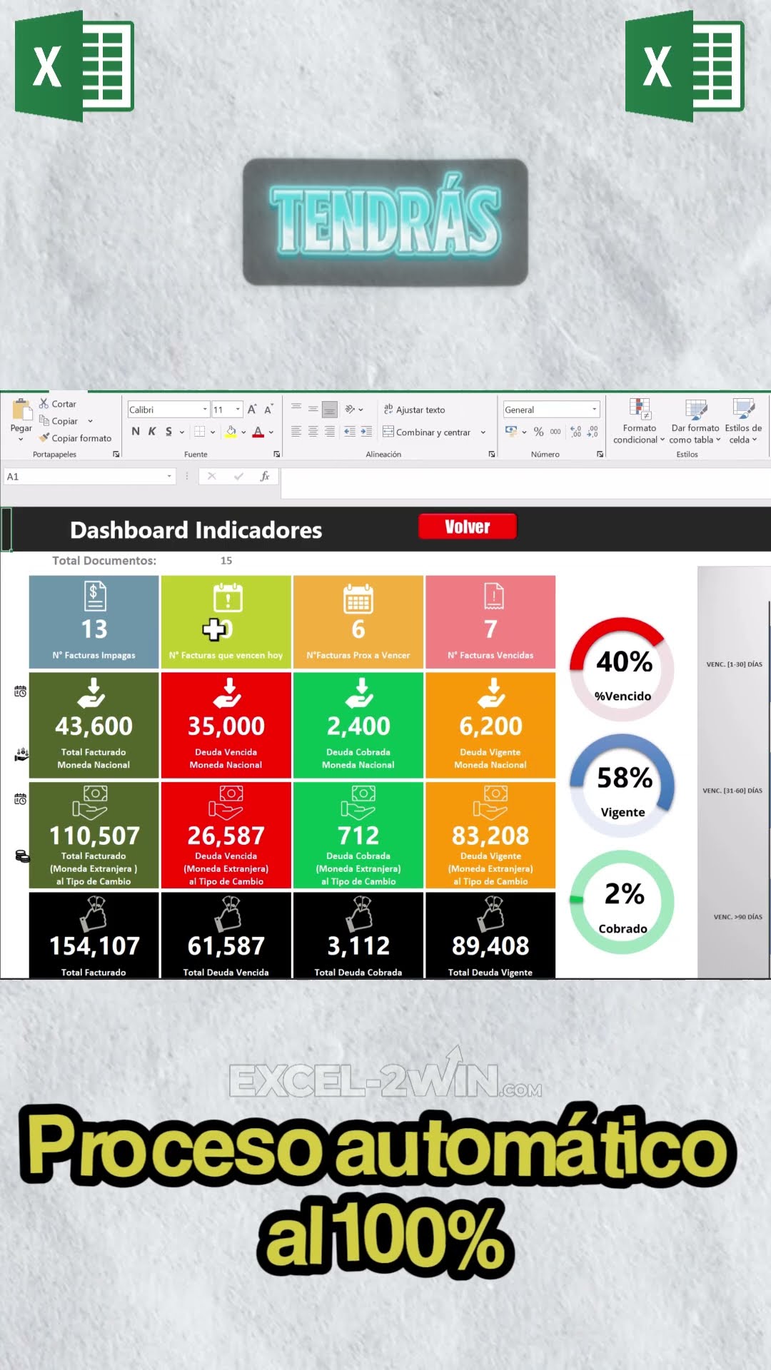Viewport: 771px width, 1370px height.
Task: Click the confirm checkmark in formula bar
Action: [238, 477]
